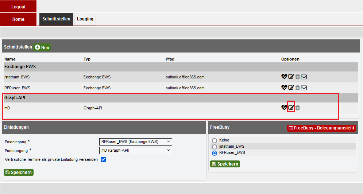Click the Typ column header
The image size is (363, 194).
coord(87,59)
